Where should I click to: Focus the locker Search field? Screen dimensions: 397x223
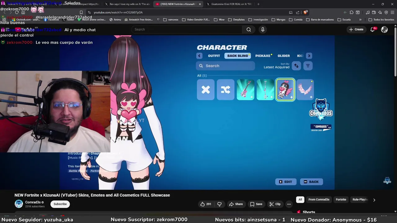click(x=225, y=66)
